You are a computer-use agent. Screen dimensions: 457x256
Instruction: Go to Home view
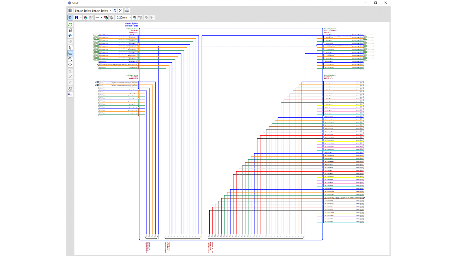pyautogui.click(x=70, y=30)
